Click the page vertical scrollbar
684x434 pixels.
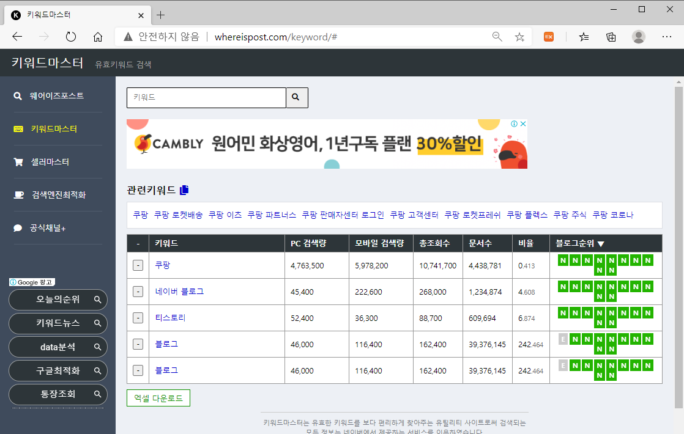(678, 247)
